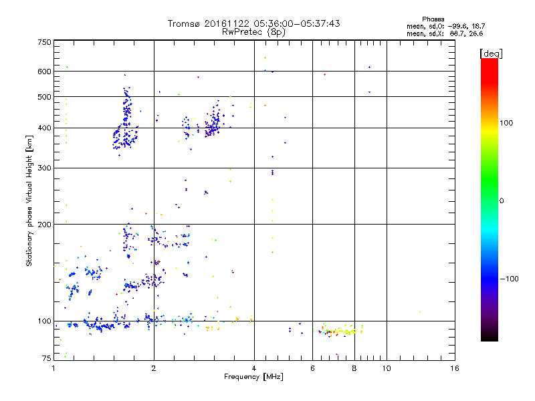Click the '100' y-axis tick label

(x=44, y=321)
